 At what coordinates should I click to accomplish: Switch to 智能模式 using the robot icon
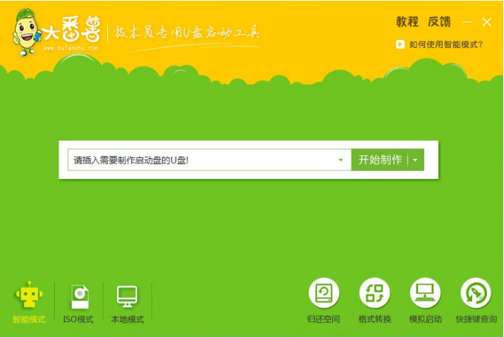(29, 296)
